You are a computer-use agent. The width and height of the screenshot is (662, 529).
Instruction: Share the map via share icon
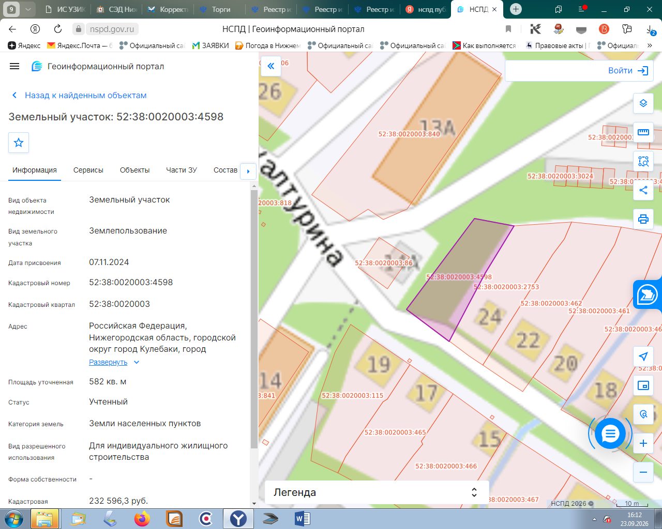(x=643, y=190)
